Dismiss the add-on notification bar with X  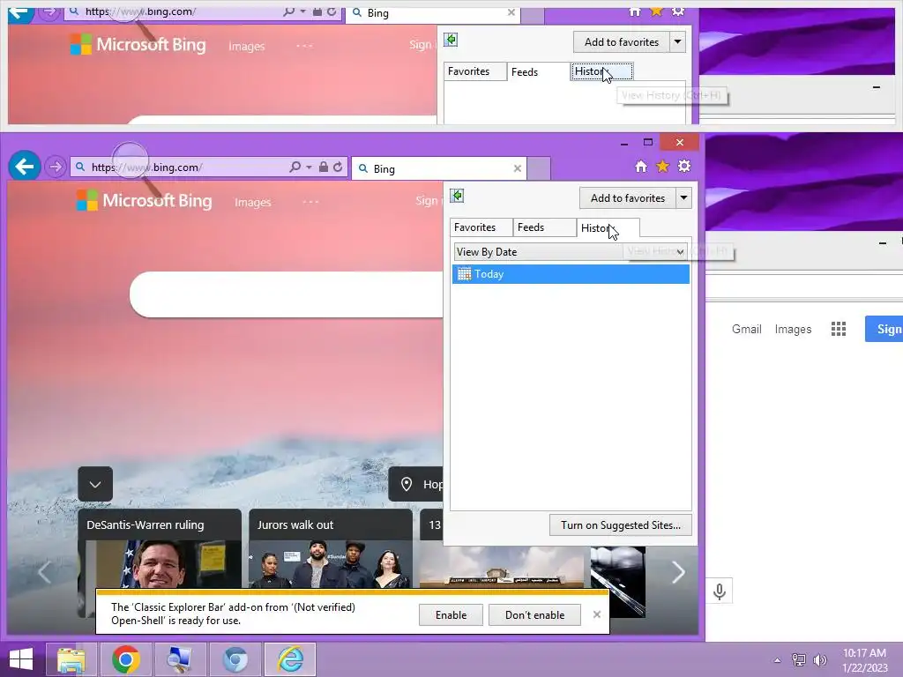click(x=597, y=614)
